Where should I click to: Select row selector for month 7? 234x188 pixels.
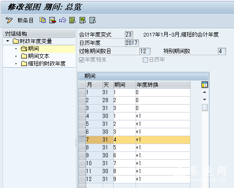point(82,140)
